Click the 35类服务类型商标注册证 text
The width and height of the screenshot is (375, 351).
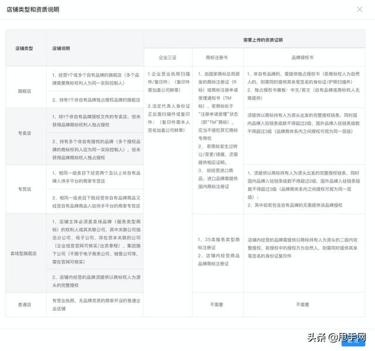pyautogui.click(x=219, y=243)
